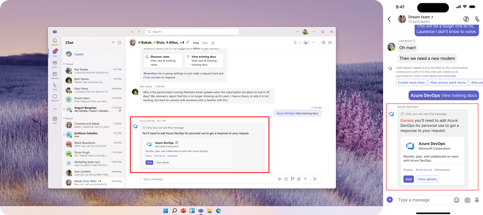Open the emoji picker in the message box
The width and height of the screenshot is (483, 215).
[286, 179]
